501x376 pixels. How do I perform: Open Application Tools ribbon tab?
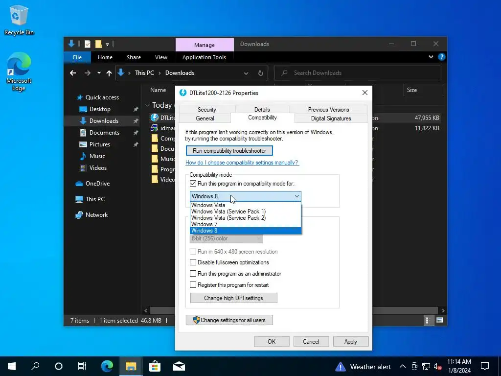coord(204,57)
